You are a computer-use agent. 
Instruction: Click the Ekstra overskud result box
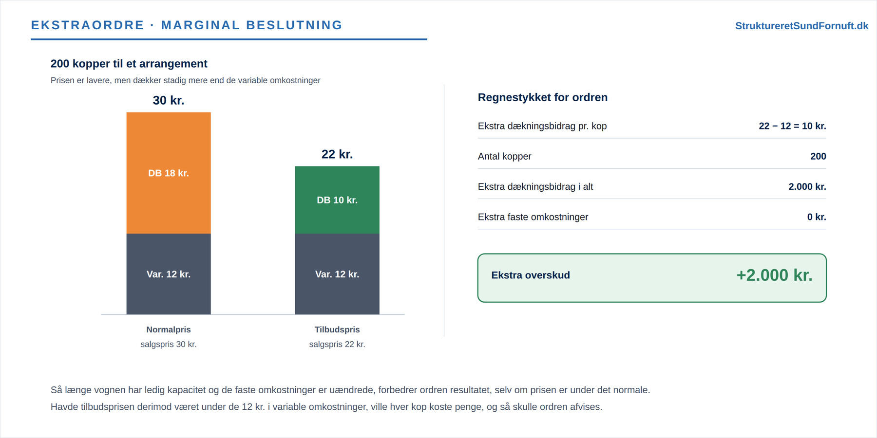click(x=652, y=278)
